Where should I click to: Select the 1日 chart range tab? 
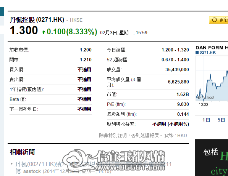[206, 120]
